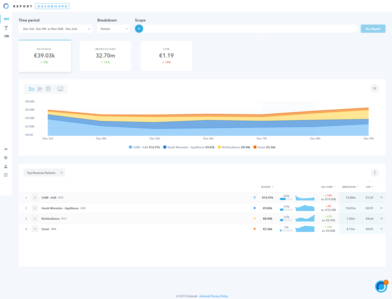Toggle GAM - AdX series in chart legend
The width and height of the screenshot is (392, 299).
[x=144, y=147]
